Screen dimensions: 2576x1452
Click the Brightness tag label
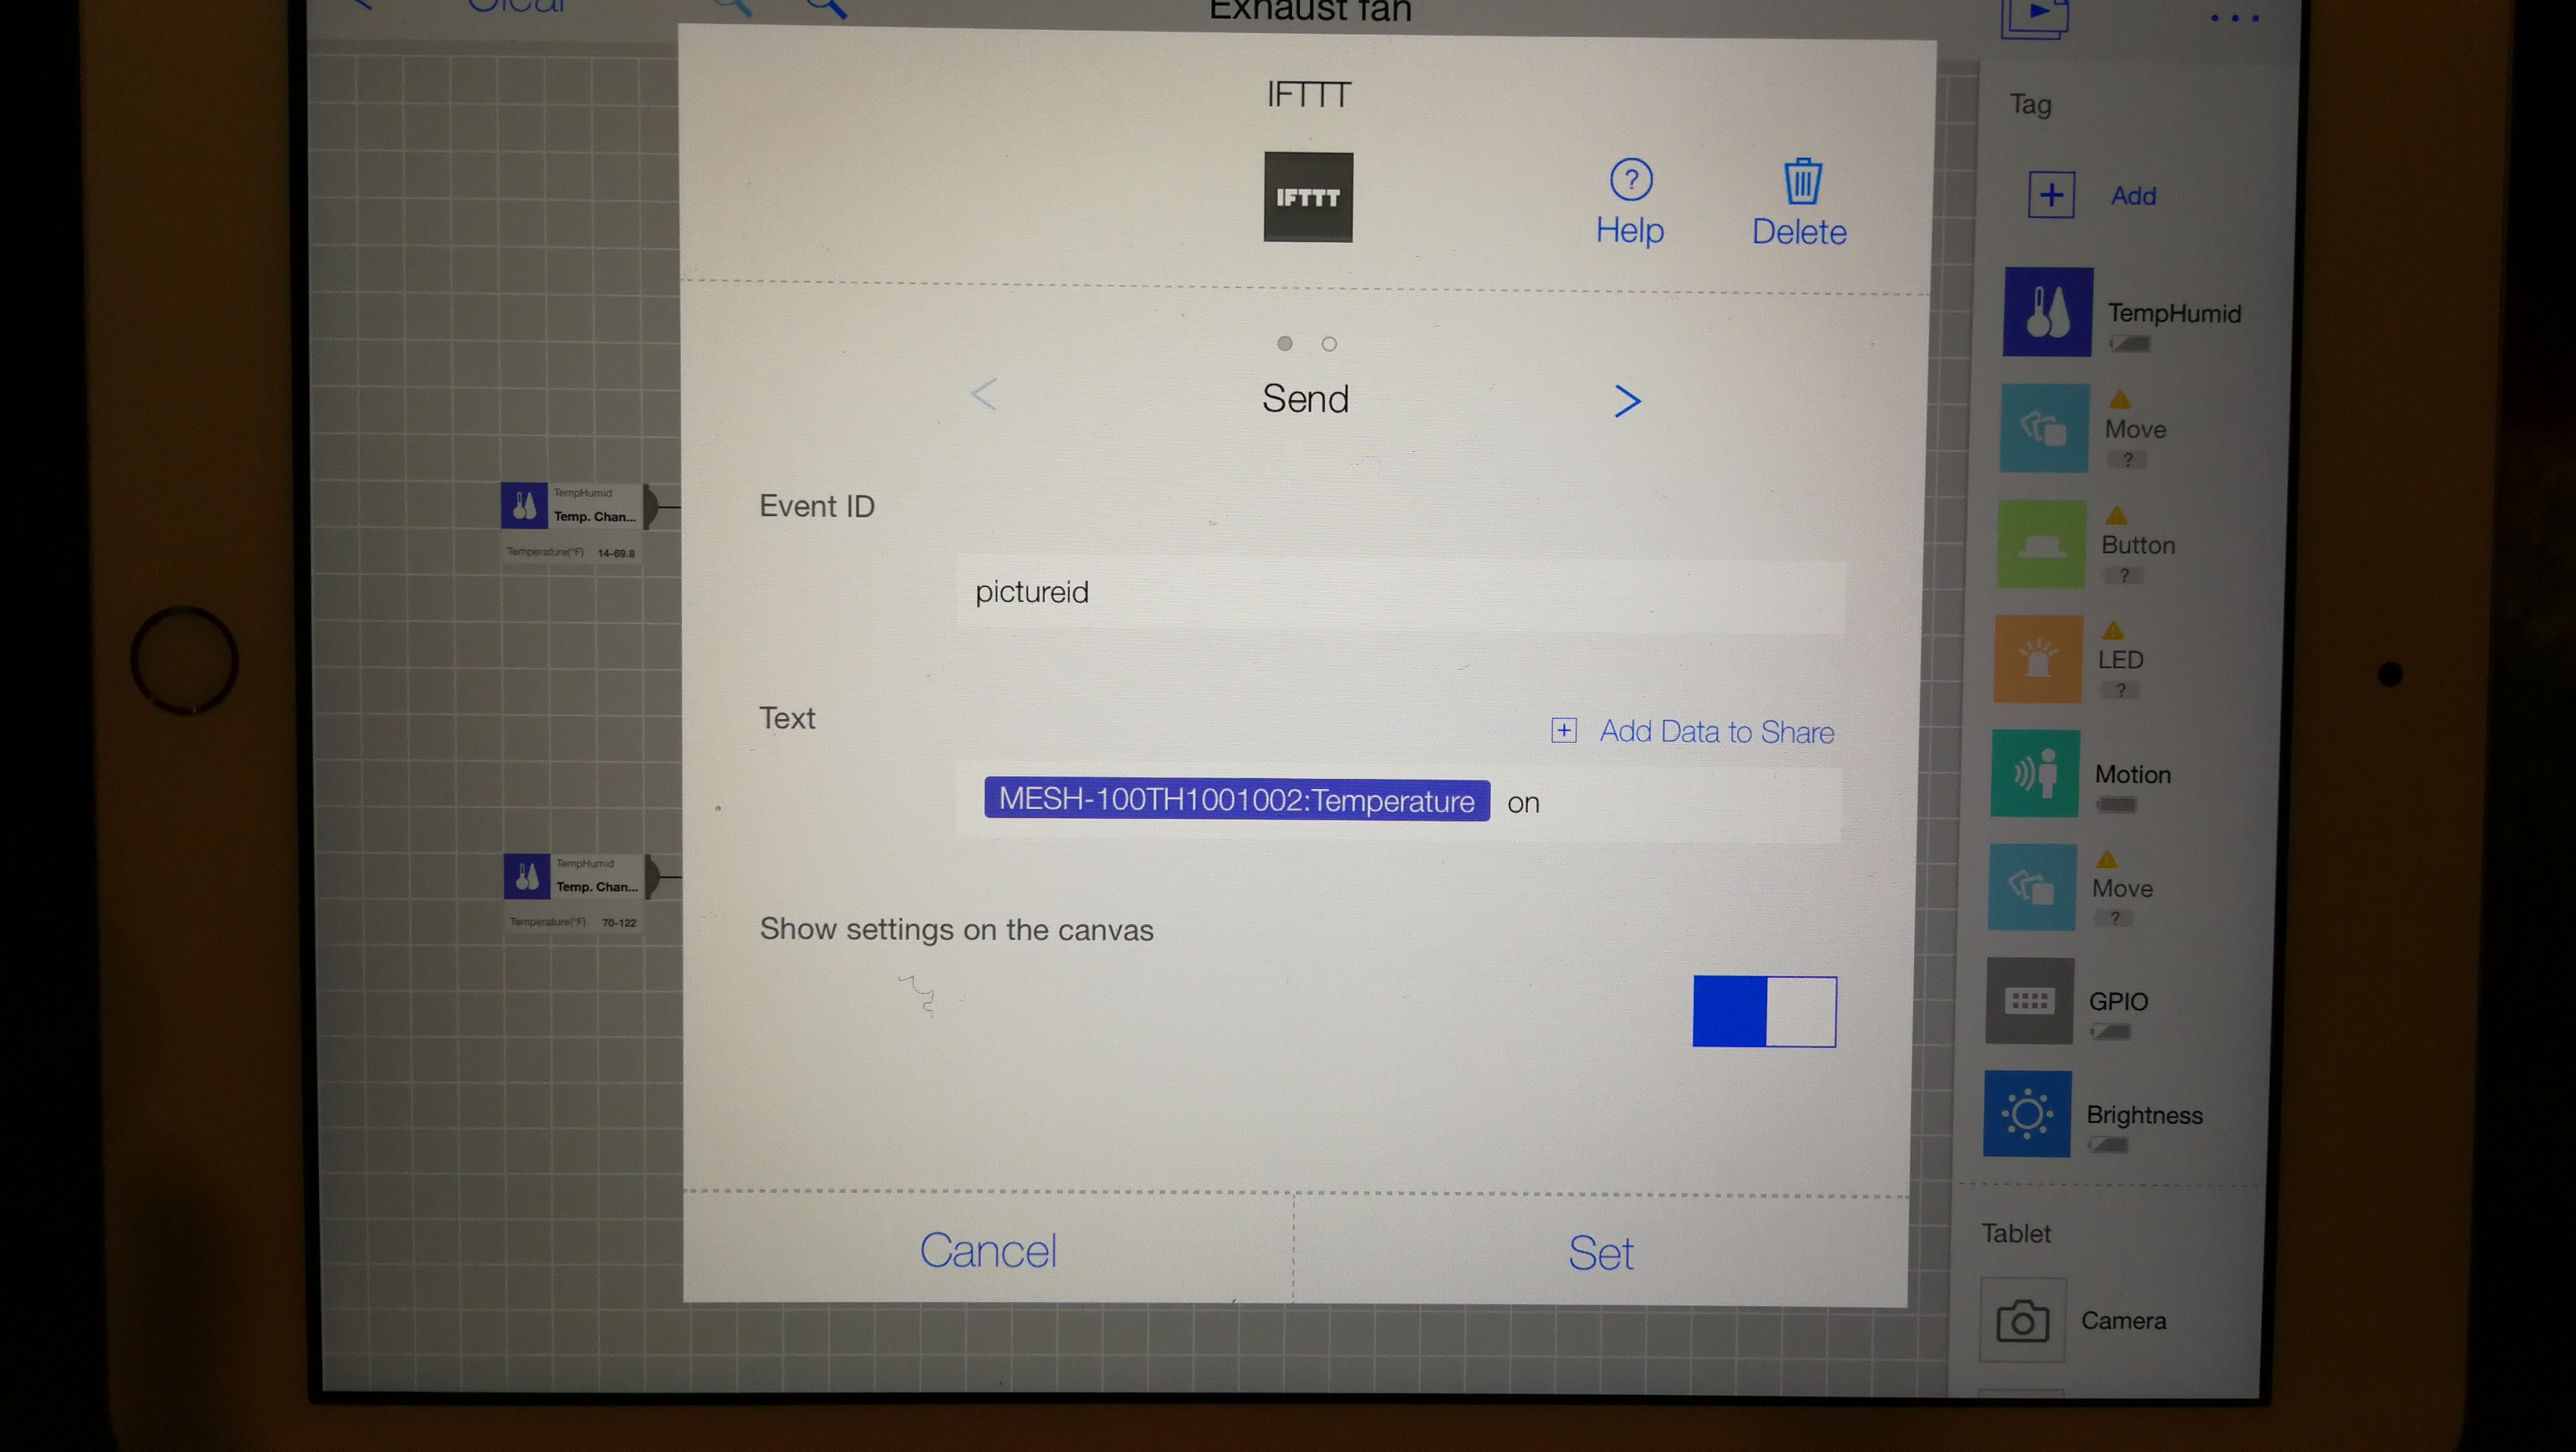(2144, 1114)
